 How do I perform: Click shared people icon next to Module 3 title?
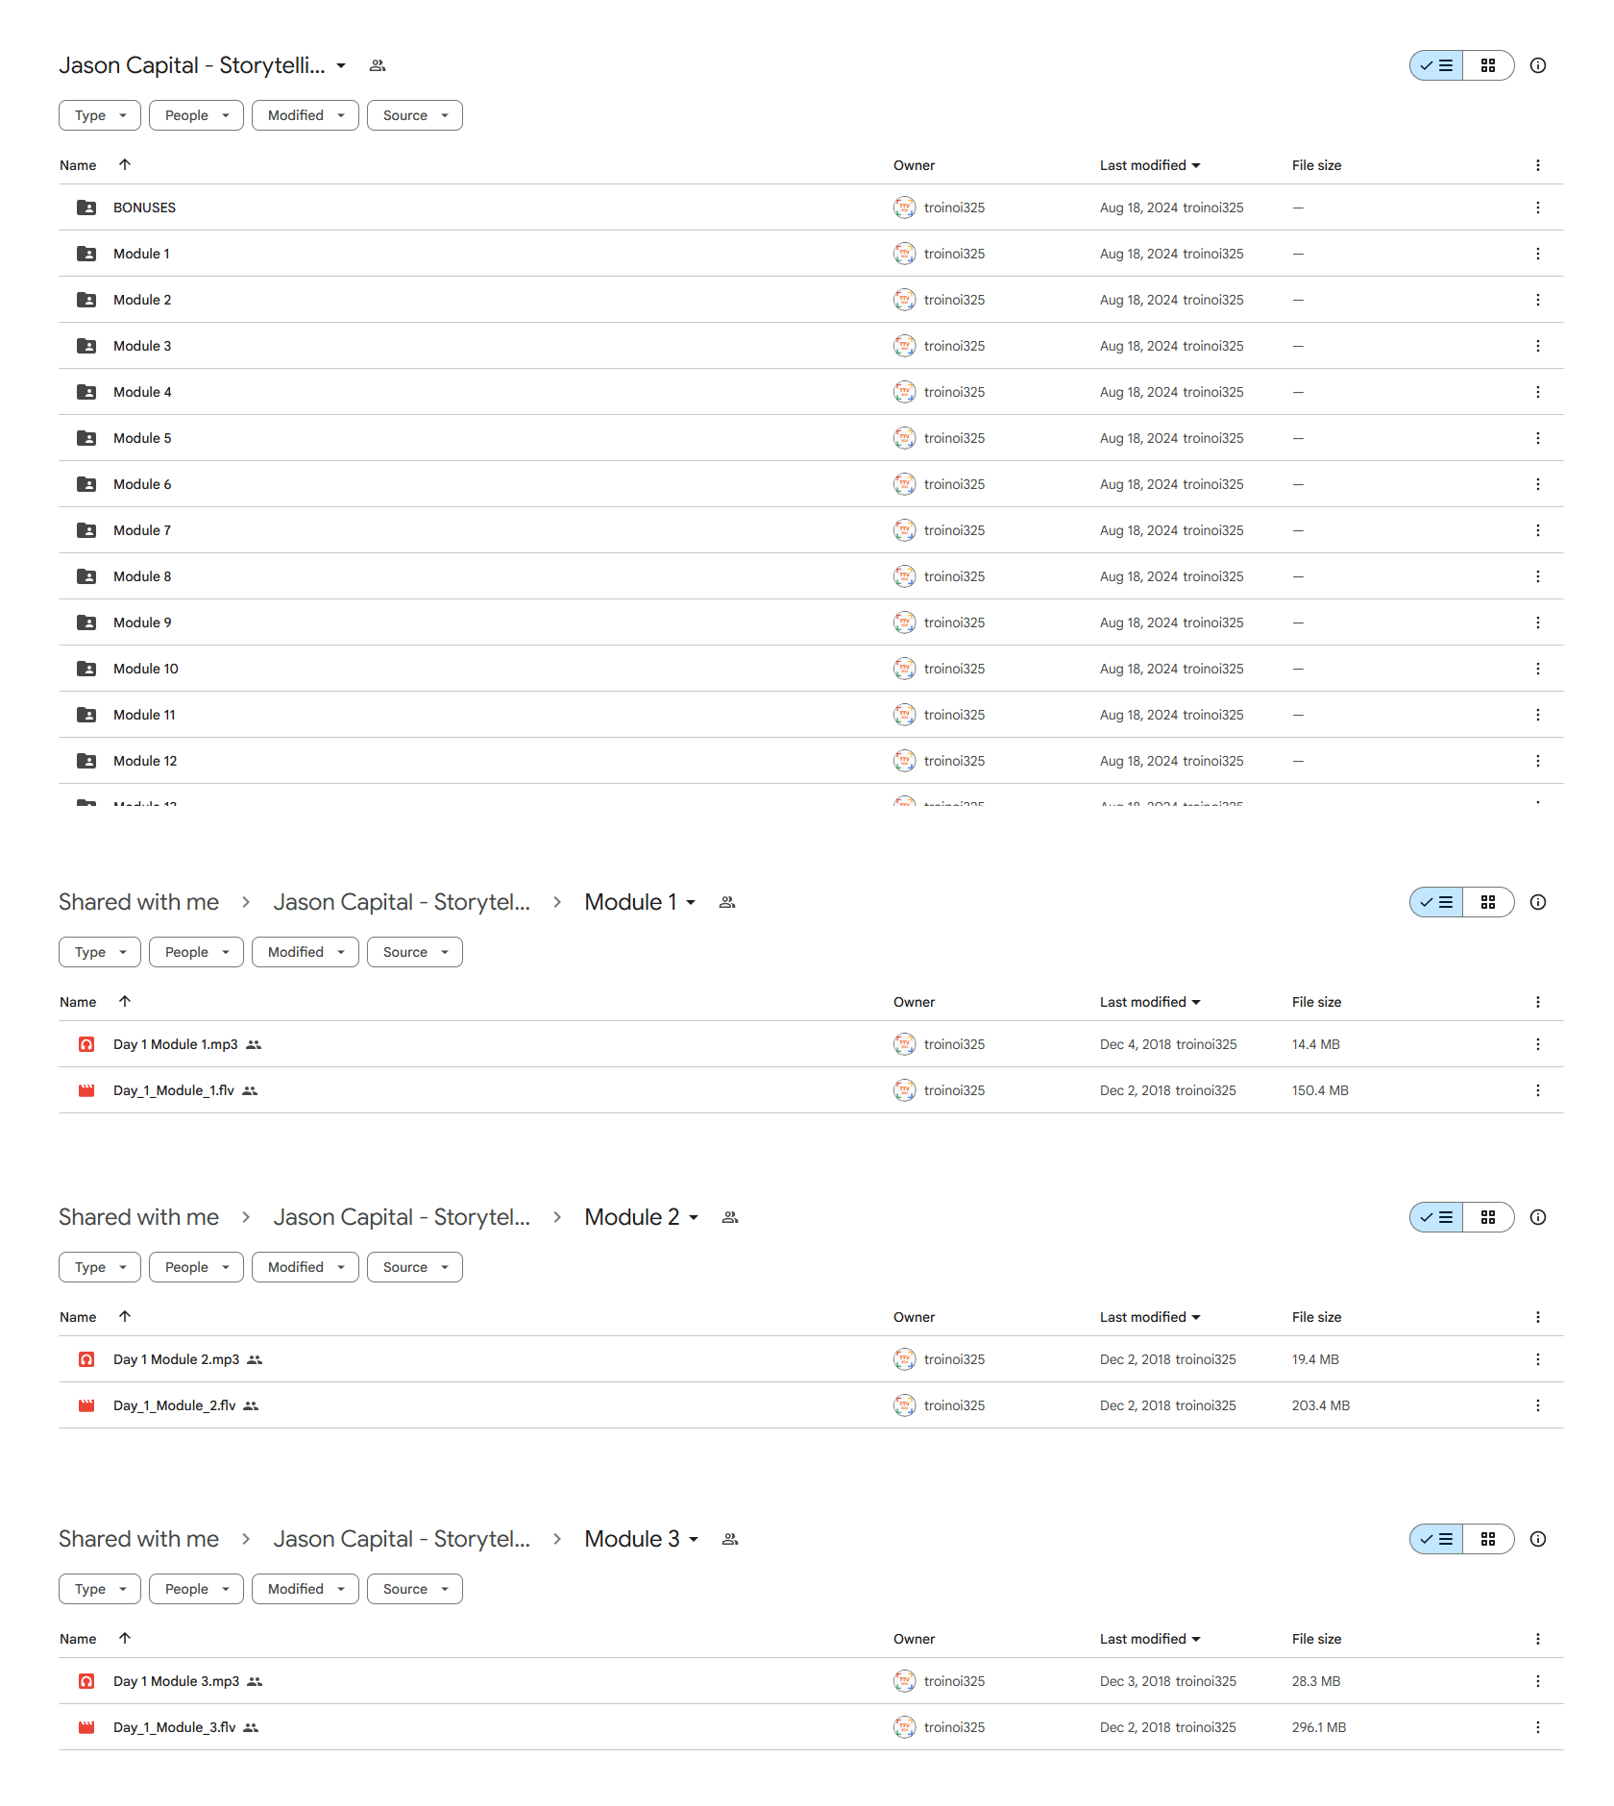730,1539
